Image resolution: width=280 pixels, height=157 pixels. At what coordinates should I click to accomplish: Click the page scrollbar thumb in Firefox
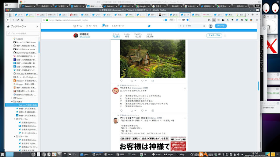coord(258,86)
